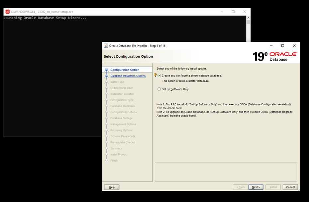The height and width of the screenshot is (202, 309).
Task: Click the Install Product step
Action: pyautogui.click(x=119, y=154)
